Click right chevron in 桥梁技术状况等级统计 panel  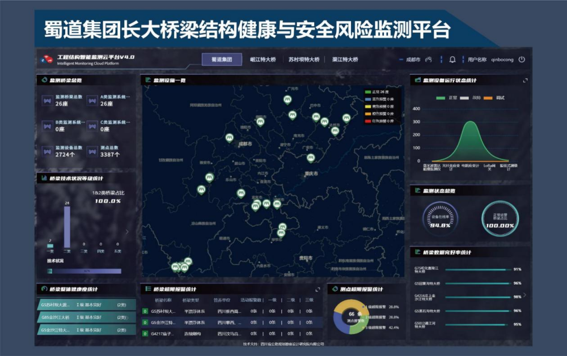127,231
